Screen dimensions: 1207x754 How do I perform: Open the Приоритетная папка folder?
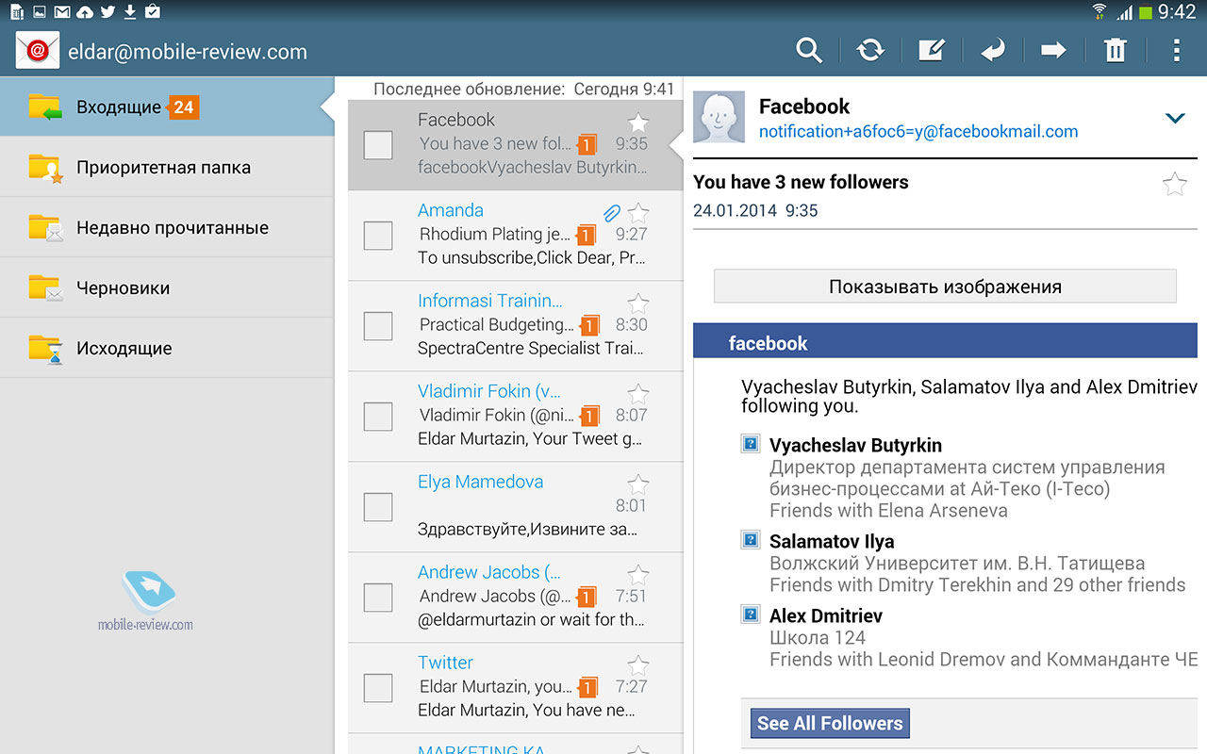pos(167,167)
